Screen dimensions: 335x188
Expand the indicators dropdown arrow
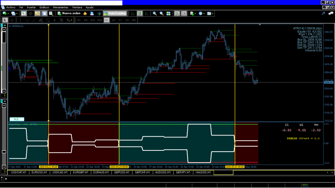(195, 14)
